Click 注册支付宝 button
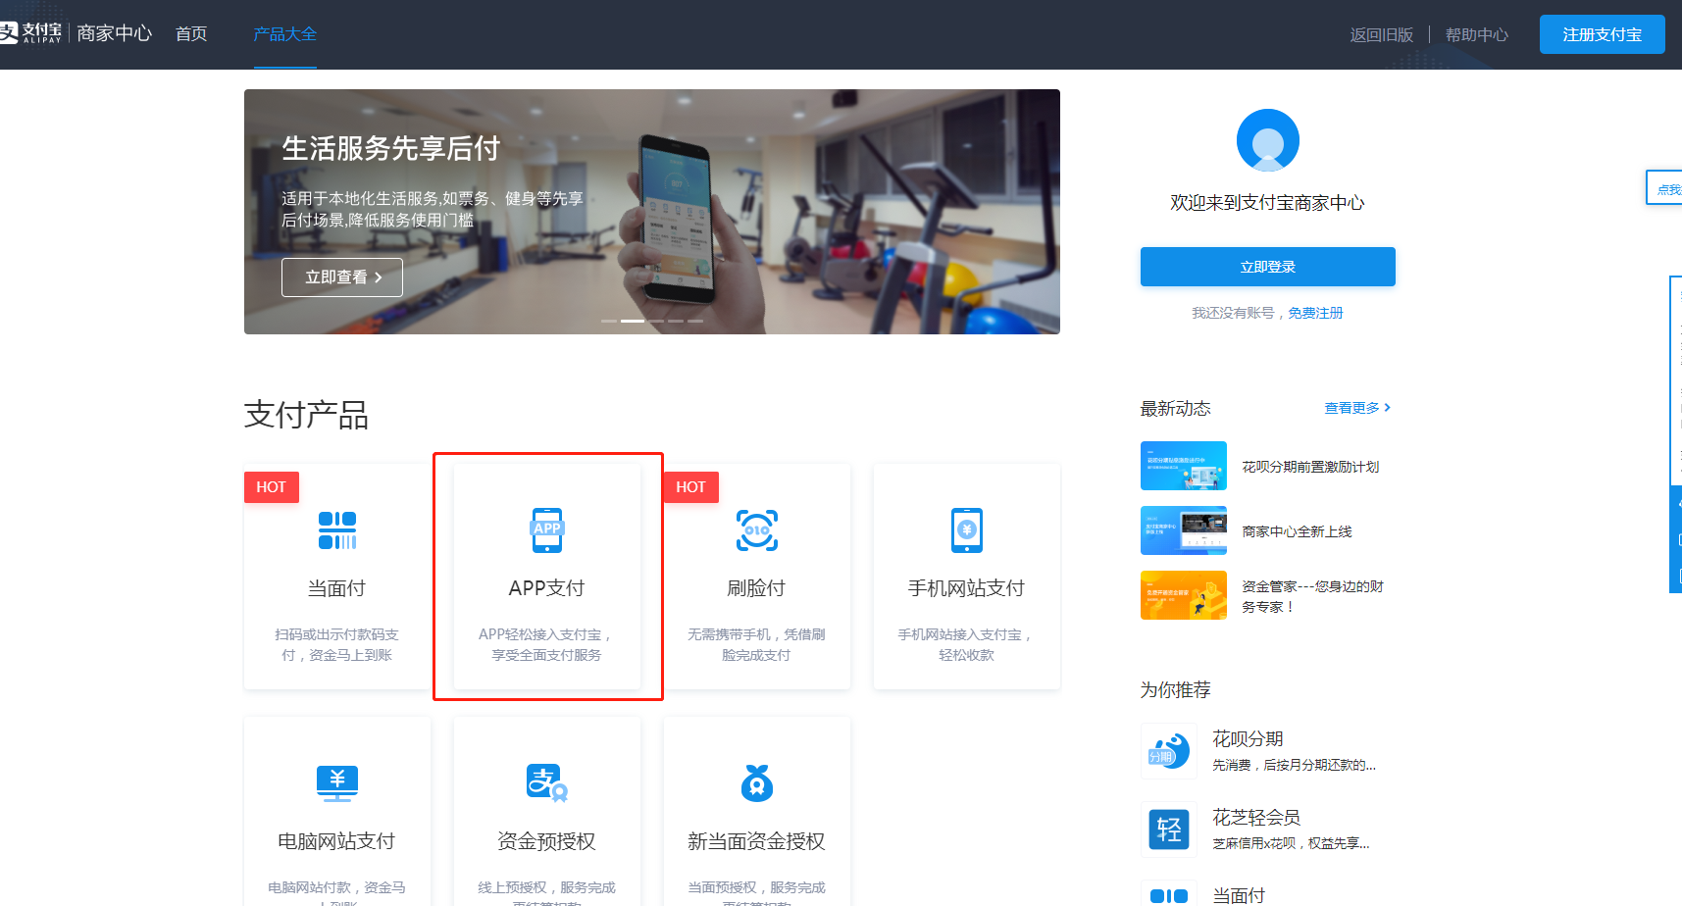Viewport: 1682px width, 906px height. coord(1602,34)
